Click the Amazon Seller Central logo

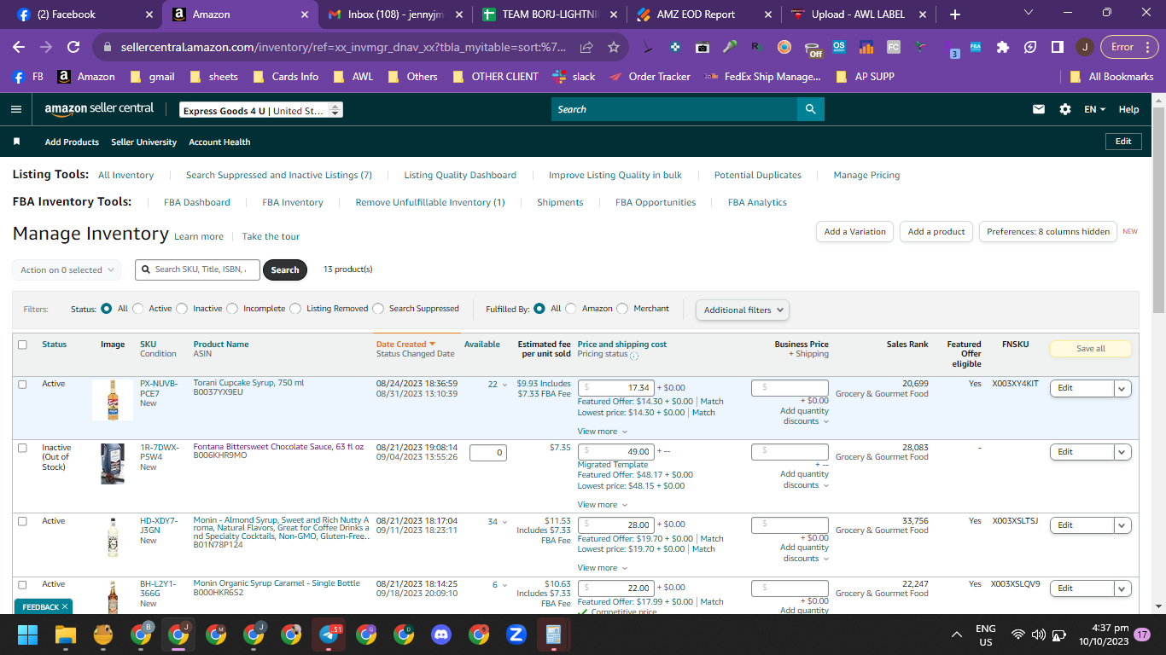coord(100,109)
